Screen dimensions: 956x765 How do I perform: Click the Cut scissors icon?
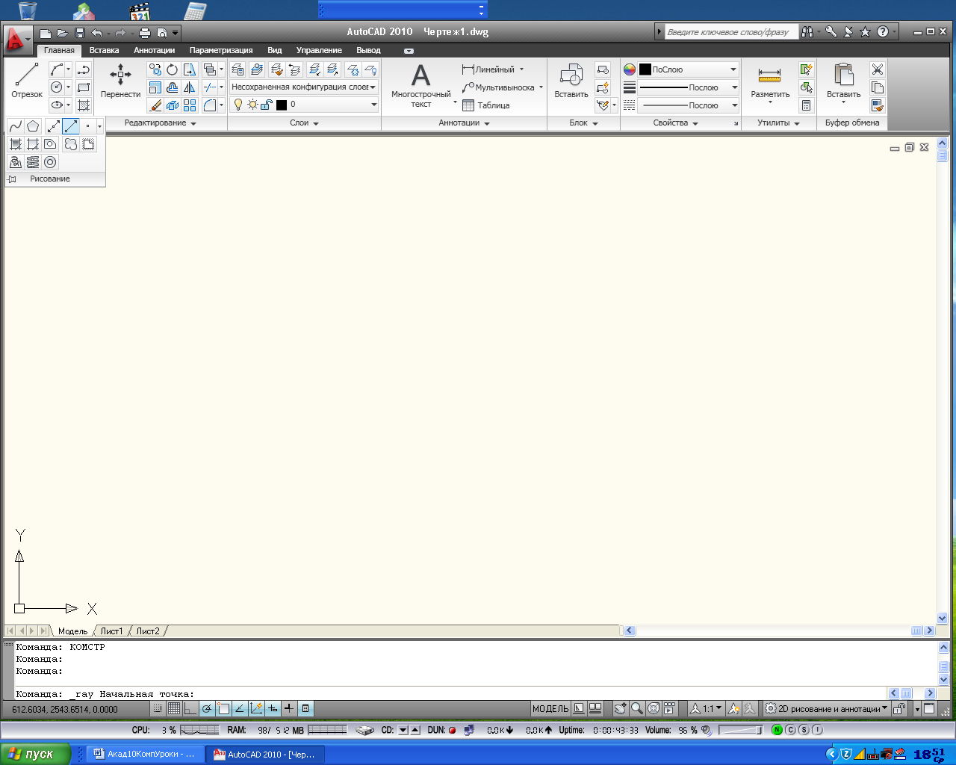(878, 69)
